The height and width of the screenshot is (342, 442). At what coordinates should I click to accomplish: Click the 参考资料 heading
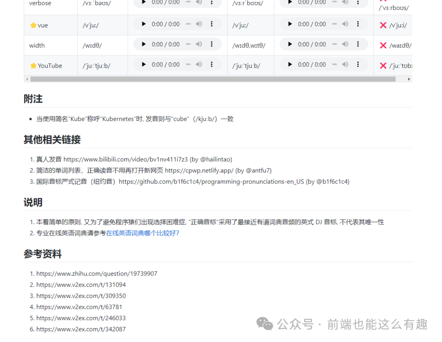(x=43, y=254)
